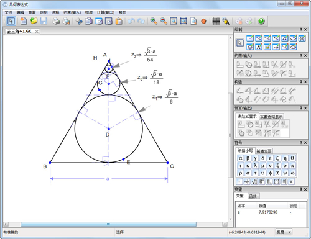
Task: Select the text 'A' drawing tool
Action: (x=259, y=47)
